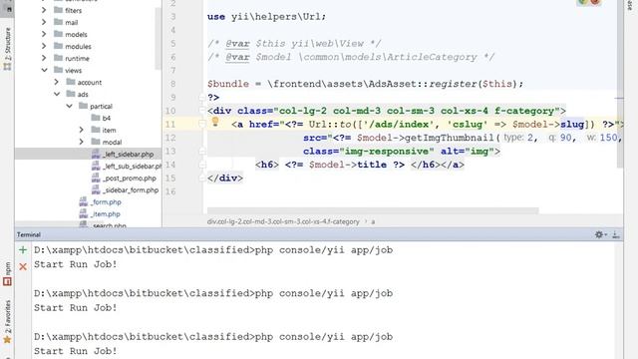
Task: Open the Structure tool window tab
Action: 7,49
